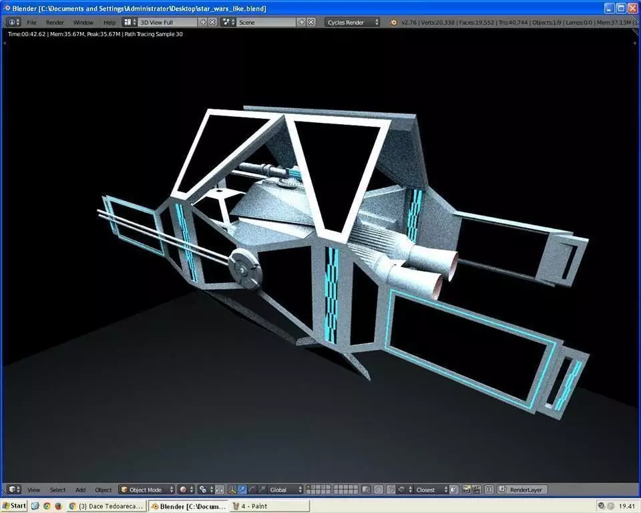Open the File menu
The height and width of the screenshot is (513, 641).
pos(31,23)
